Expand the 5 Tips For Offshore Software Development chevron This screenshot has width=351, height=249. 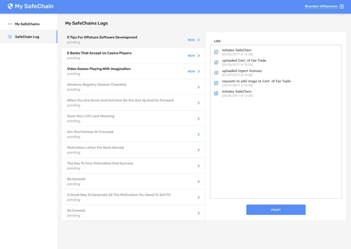click(x=198, y=40)
